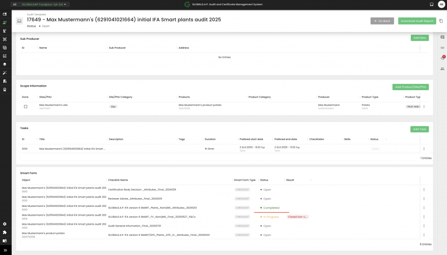Expand the left sidebar with double chevron
Image resolution: width=447 pixels, height=255 pixels.
pos(5,250)
